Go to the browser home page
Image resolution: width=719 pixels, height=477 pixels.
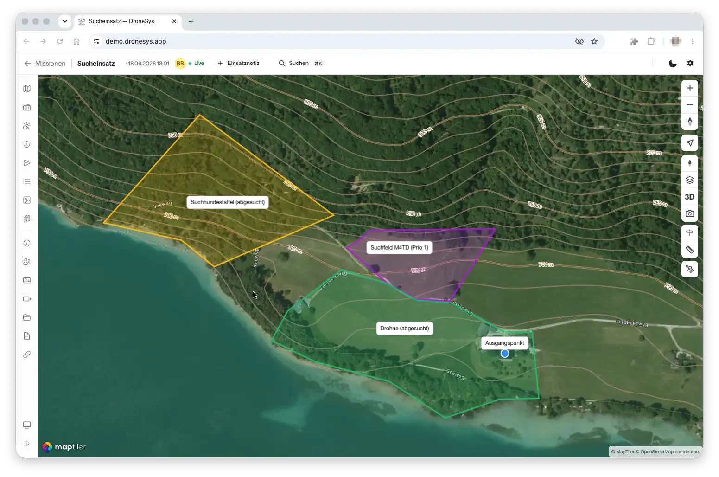coord(76,41)
